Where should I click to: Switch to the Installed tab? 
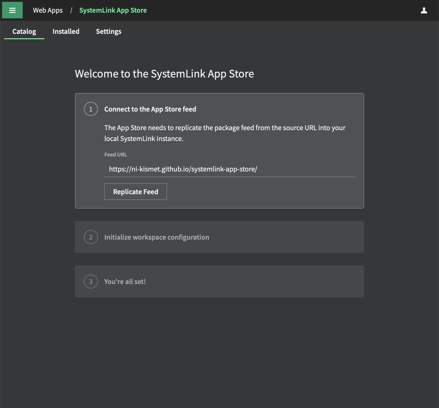pos(66,32)
